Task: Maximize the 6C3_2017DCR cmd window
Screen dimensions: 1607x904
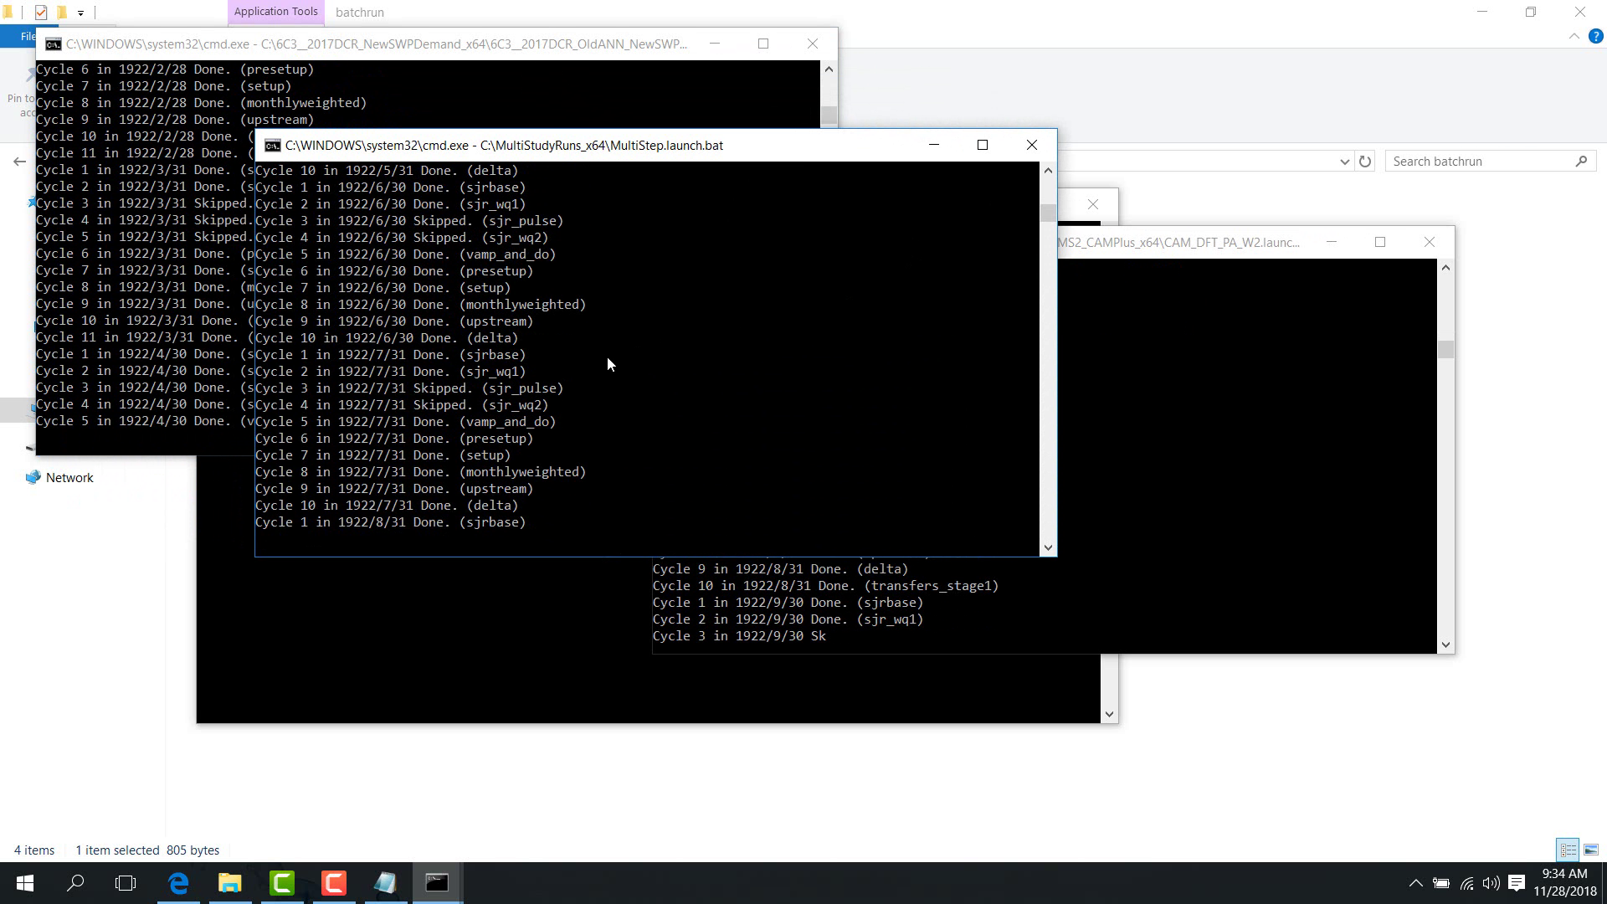Action: tap(763, 44)
